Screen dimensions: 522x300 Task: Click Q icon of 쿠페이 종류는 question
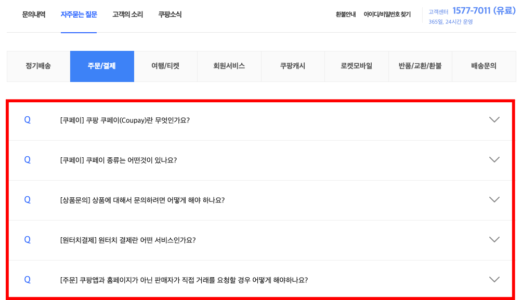click(x=28, y=160)
